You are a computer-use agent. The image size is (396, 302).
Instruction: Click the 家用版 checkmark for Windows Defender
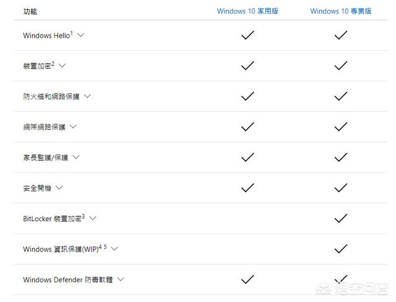tap(247, 279)
